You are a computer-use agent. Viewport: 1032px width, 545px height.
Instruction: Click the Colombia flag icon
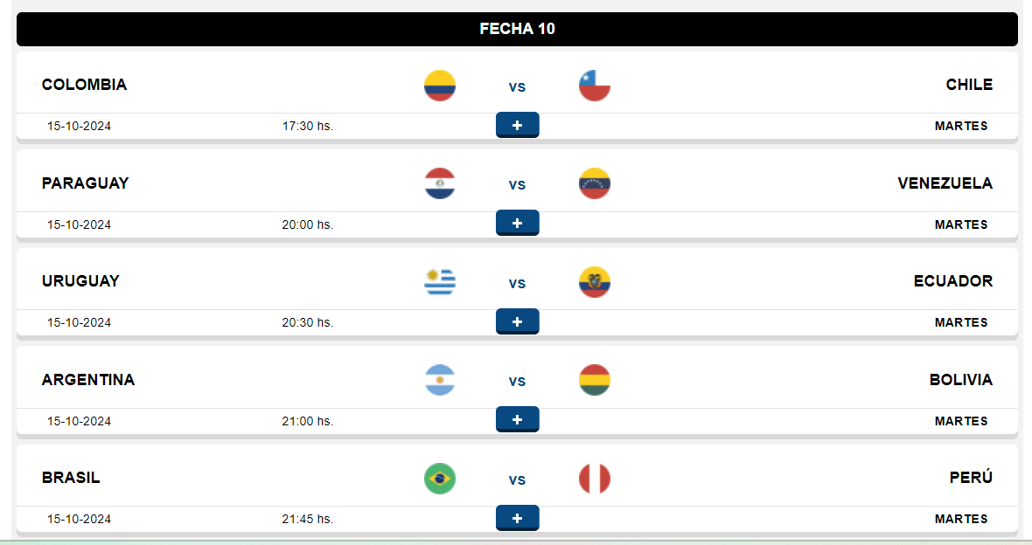[440, 86]
